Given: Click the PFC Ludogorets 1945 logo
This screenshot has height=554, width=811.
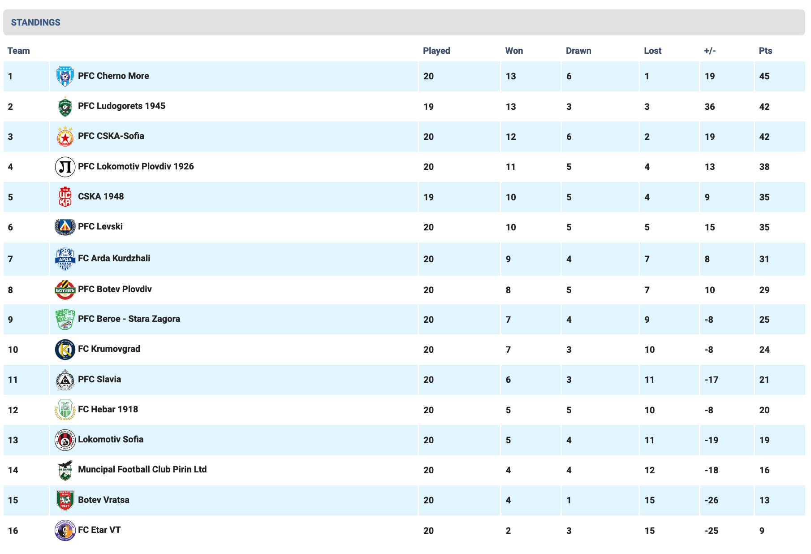Looking at the screenshot, I should tap(65, 107).
